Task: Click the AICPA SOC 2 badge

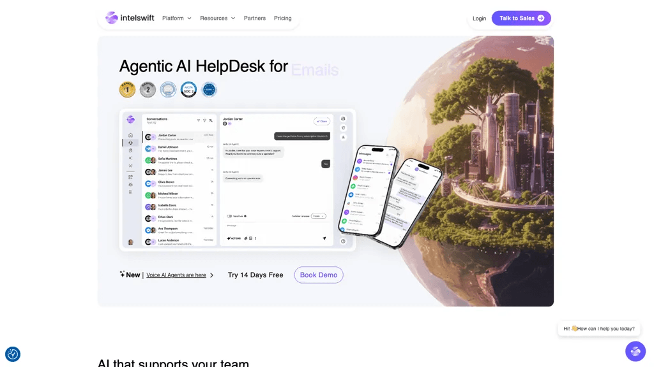Action: 188,89
